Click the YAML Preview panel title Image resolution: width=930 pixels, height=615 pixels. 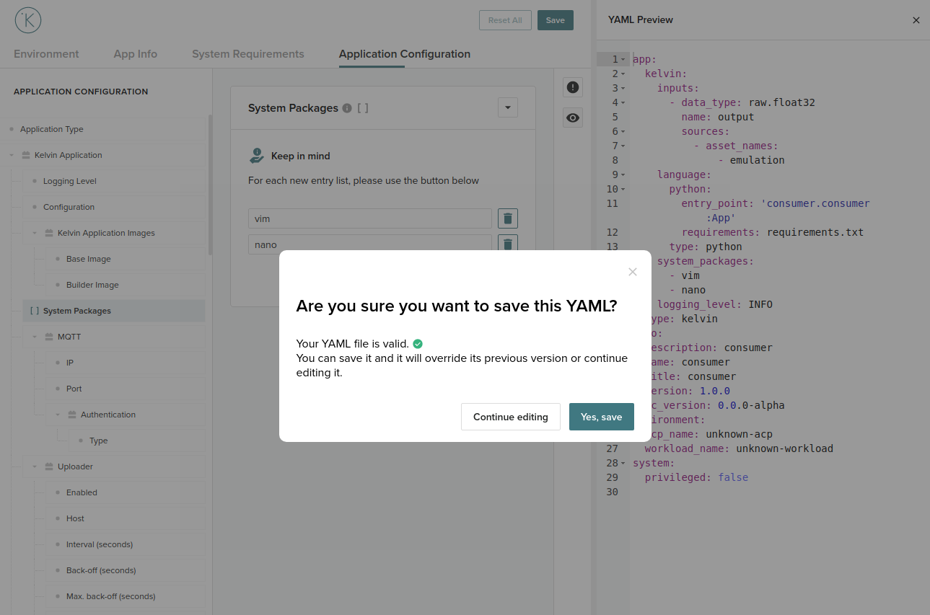(641, 20)
